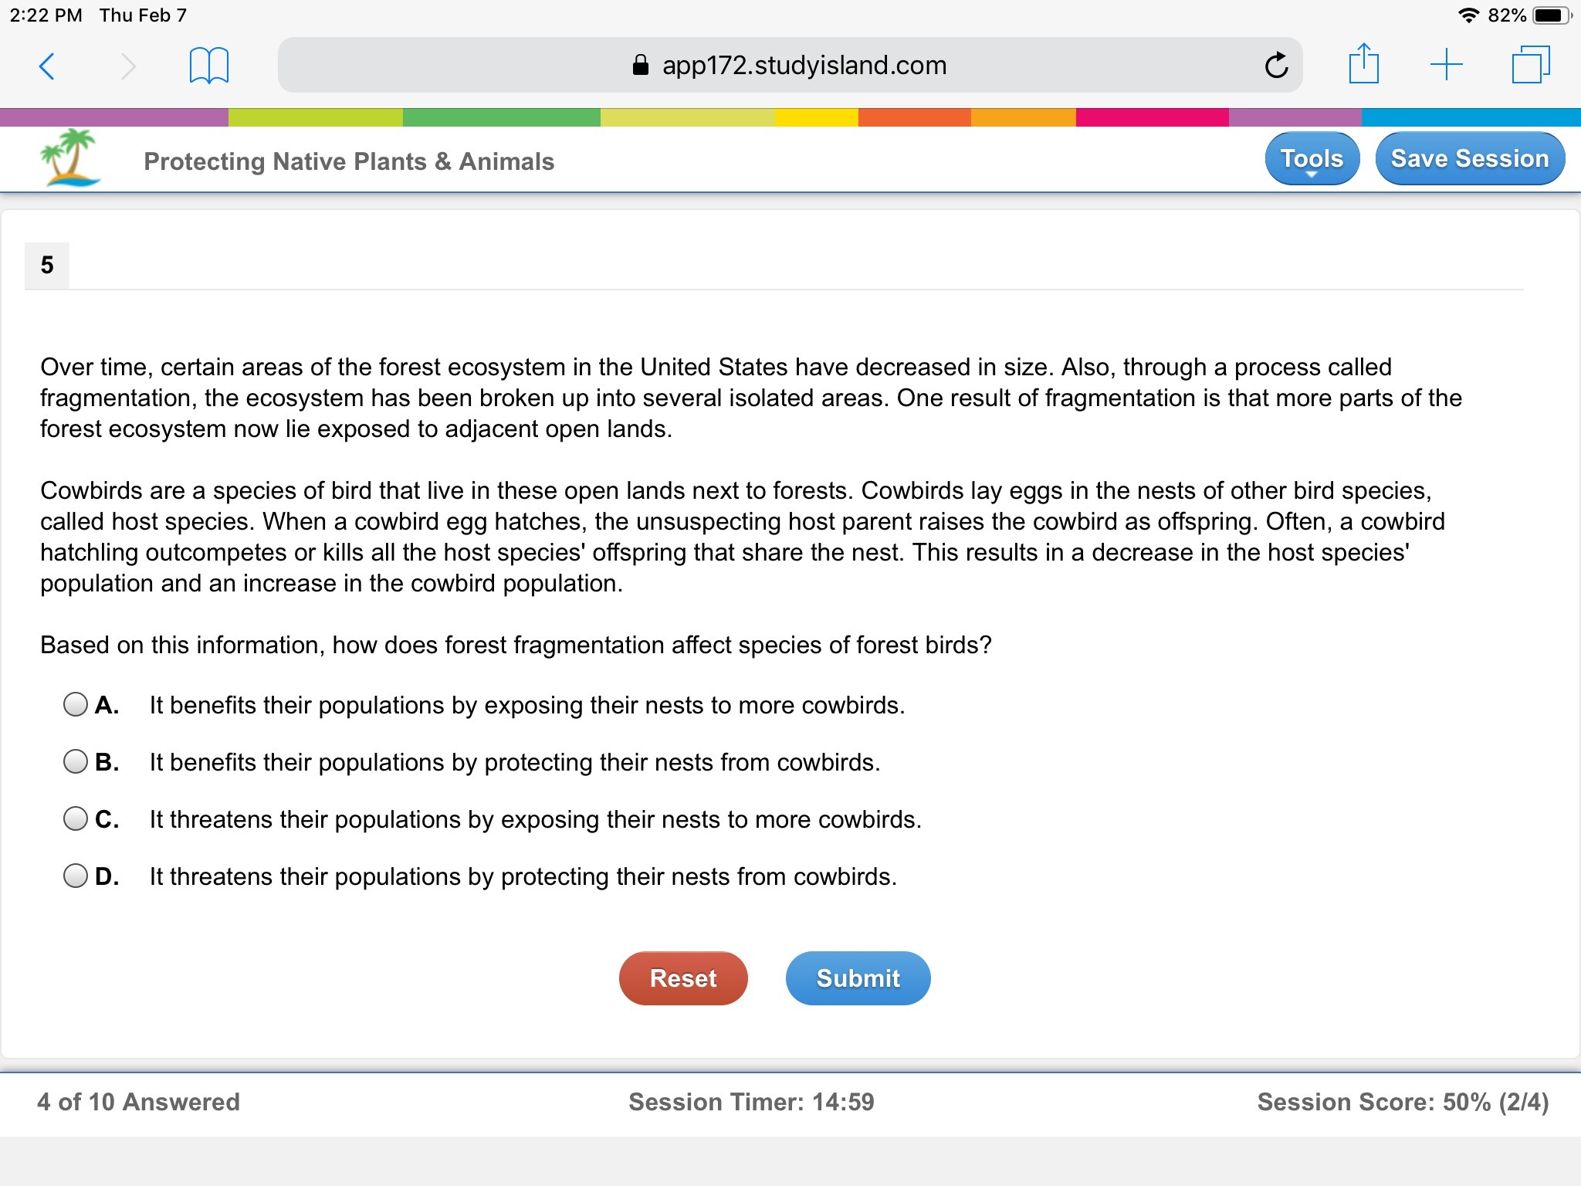The width and height of the screenshot is (1581, 1186).
Task: Click the Study Island palm tree logo
Action: [70, 158]
